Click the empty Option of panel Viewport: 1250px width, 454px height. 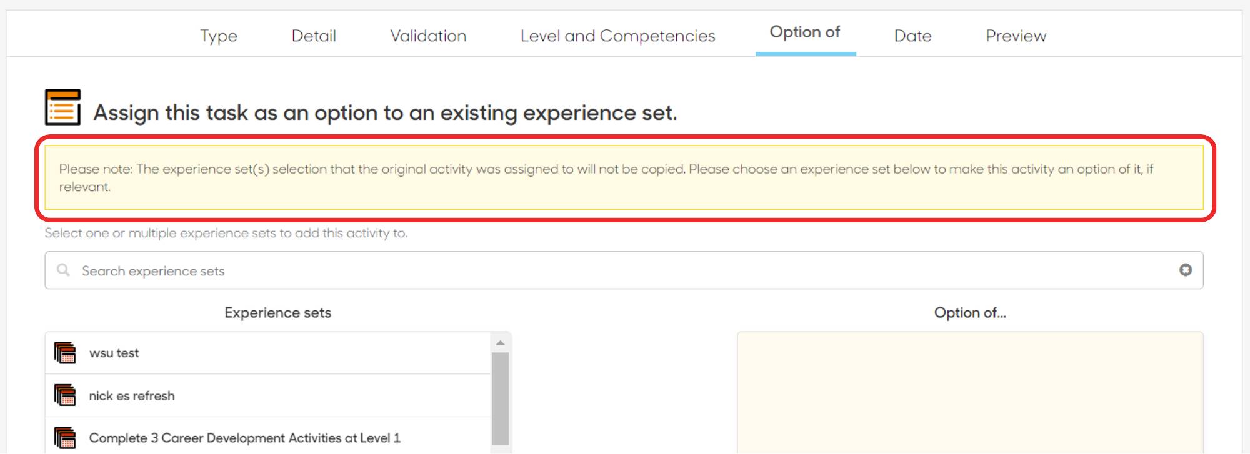pos(970,393)
